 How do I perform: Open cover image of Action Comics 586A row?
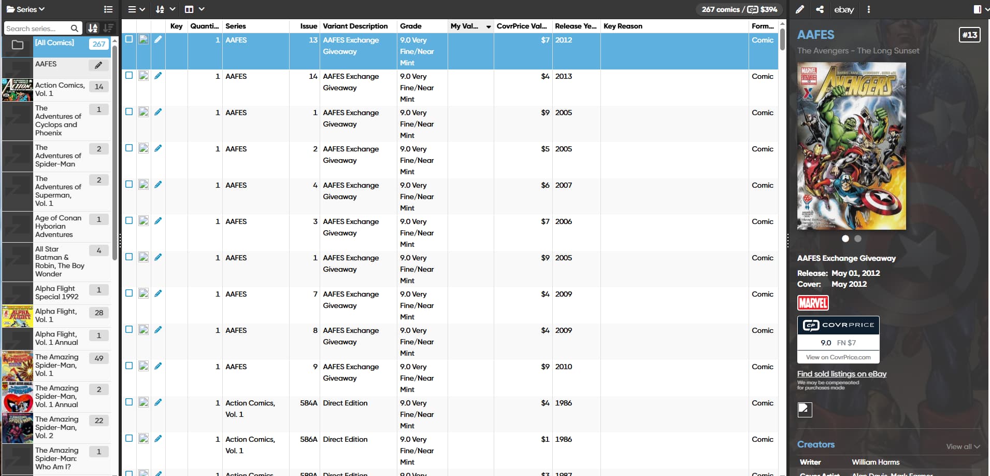click(144, 439)
